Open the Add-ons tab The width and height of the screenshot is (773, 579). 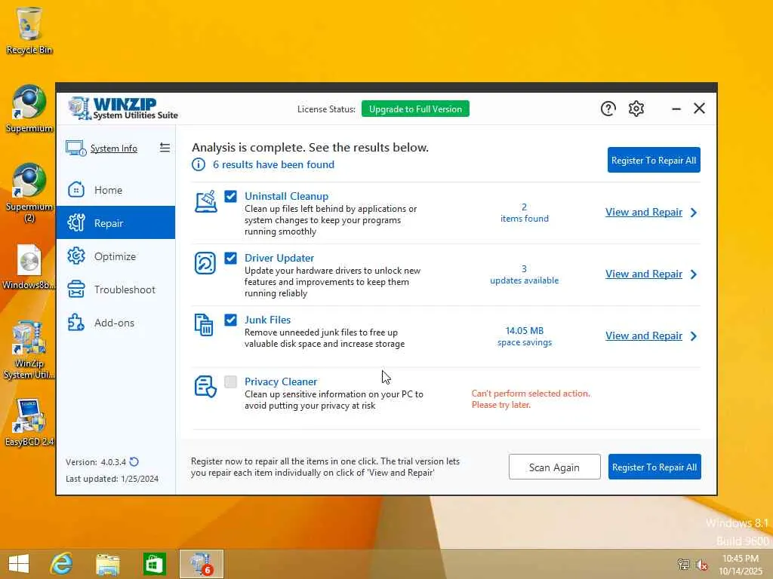pyautogui.click(x=115, y=323)
